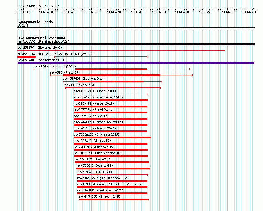Click the 41437k ruler tick label
Image resolution: width=263 pixels, height=211 pixels.
(x=227, y=12)
